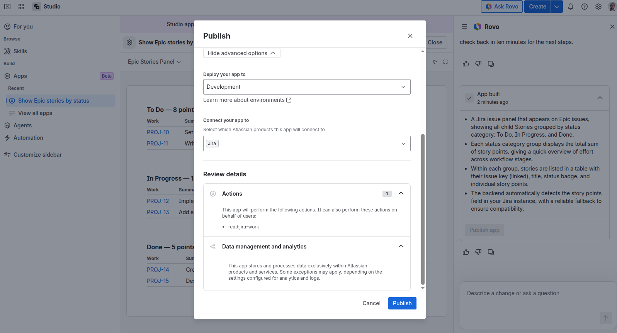Copy the 'check back' message

pyautogui.click(x=491, y=64)
